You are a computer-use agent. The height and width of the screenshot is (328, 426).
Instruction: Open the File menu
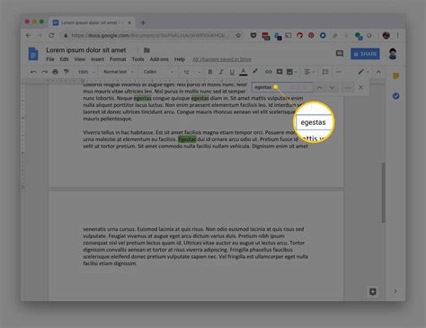coord(50,59)
